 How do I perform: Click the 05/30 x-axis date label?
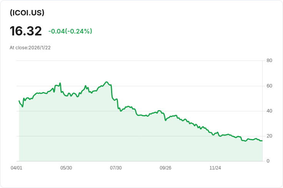click(x=66, y=168)
